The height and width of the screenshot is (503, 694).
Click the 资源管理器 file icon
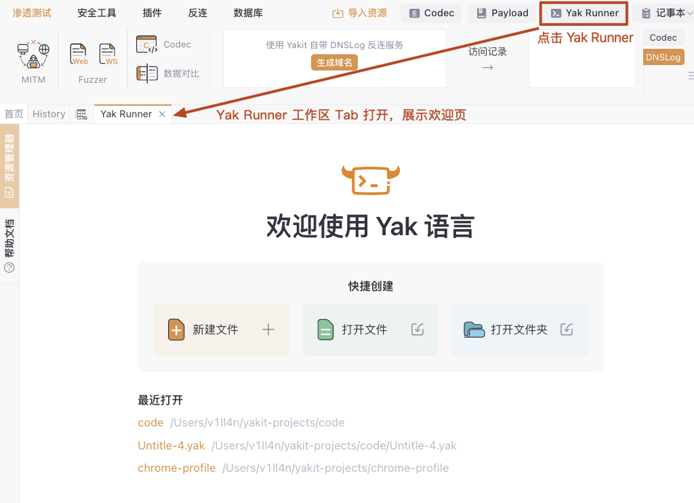[x=9, y=193]
